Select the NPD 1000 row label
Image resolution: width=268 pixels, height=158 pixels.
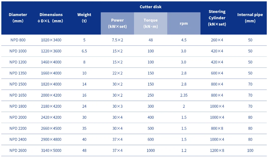[18, 51]
